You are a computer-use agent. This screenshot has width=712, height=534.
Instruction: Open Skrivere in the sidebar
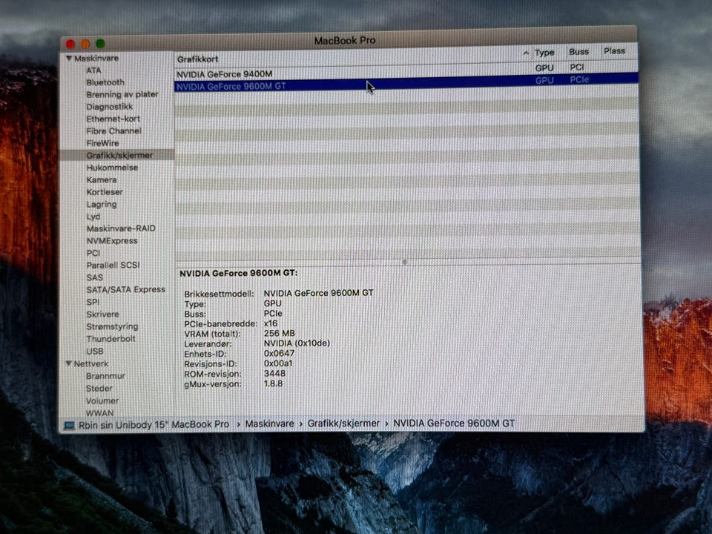click(x=102, y=314)
